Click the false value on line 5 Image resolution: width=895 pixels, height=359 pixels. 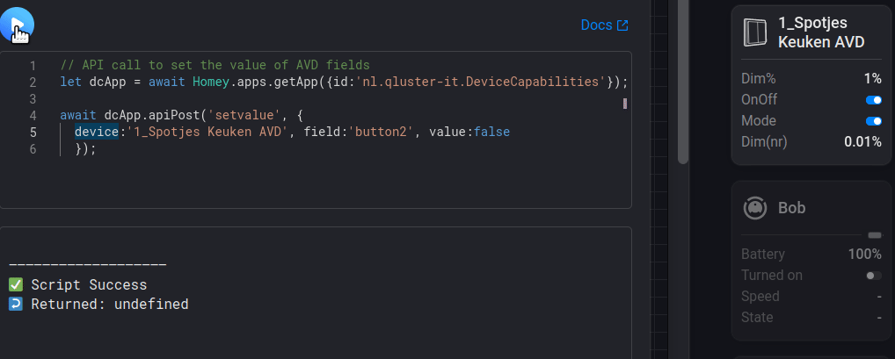(x=492, y=133)
